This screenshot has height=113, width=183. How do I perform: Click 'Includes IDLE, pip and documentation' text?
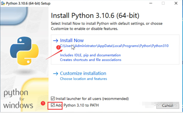coord(90,55)
